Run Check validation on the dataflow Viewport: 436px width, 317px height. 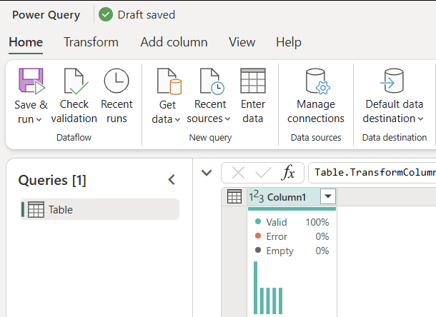pyautogui.click(x=74, y=81)
